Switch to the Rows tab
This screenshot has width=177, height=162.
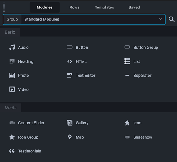[x=74, y=7]
